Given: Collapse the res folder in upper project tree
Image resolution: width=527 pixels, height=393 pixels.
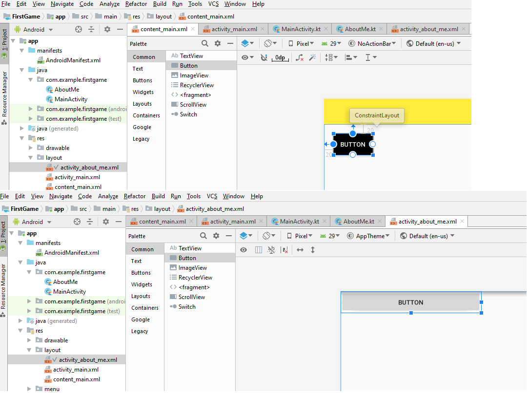Looking at the screenshot, I should tap(22, 138).
